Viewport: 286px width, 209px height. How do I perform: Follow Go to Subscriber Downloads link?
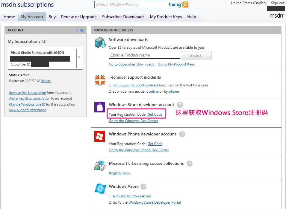click(131, 64)
